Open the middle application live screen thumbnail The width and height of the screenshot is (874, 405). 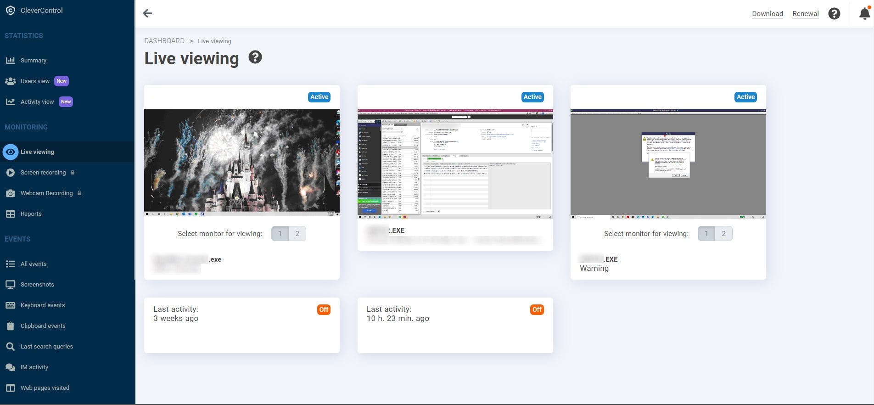[x=455, y=164]
